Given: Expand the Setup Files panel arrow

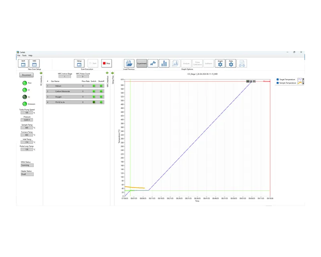Looking at the screenshot, I should tap(112, 73).
